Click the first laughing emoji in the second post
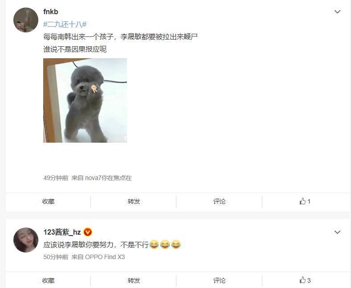This screenshot has width=351, height=288. point(154,244)
